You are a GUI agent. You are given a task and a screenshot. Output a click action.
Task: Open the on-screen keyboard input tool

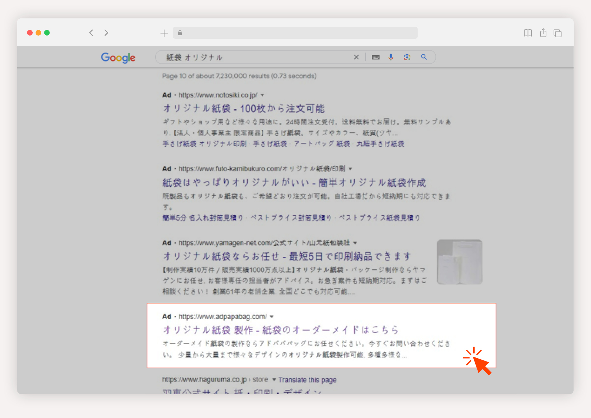click(x=376, y=57)
